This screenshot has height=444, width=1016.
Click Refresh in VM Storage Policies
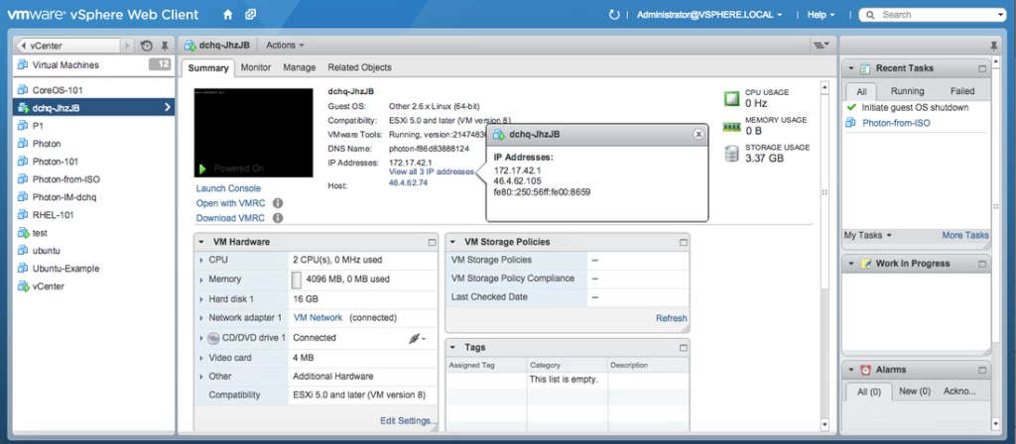coord(672,318)
